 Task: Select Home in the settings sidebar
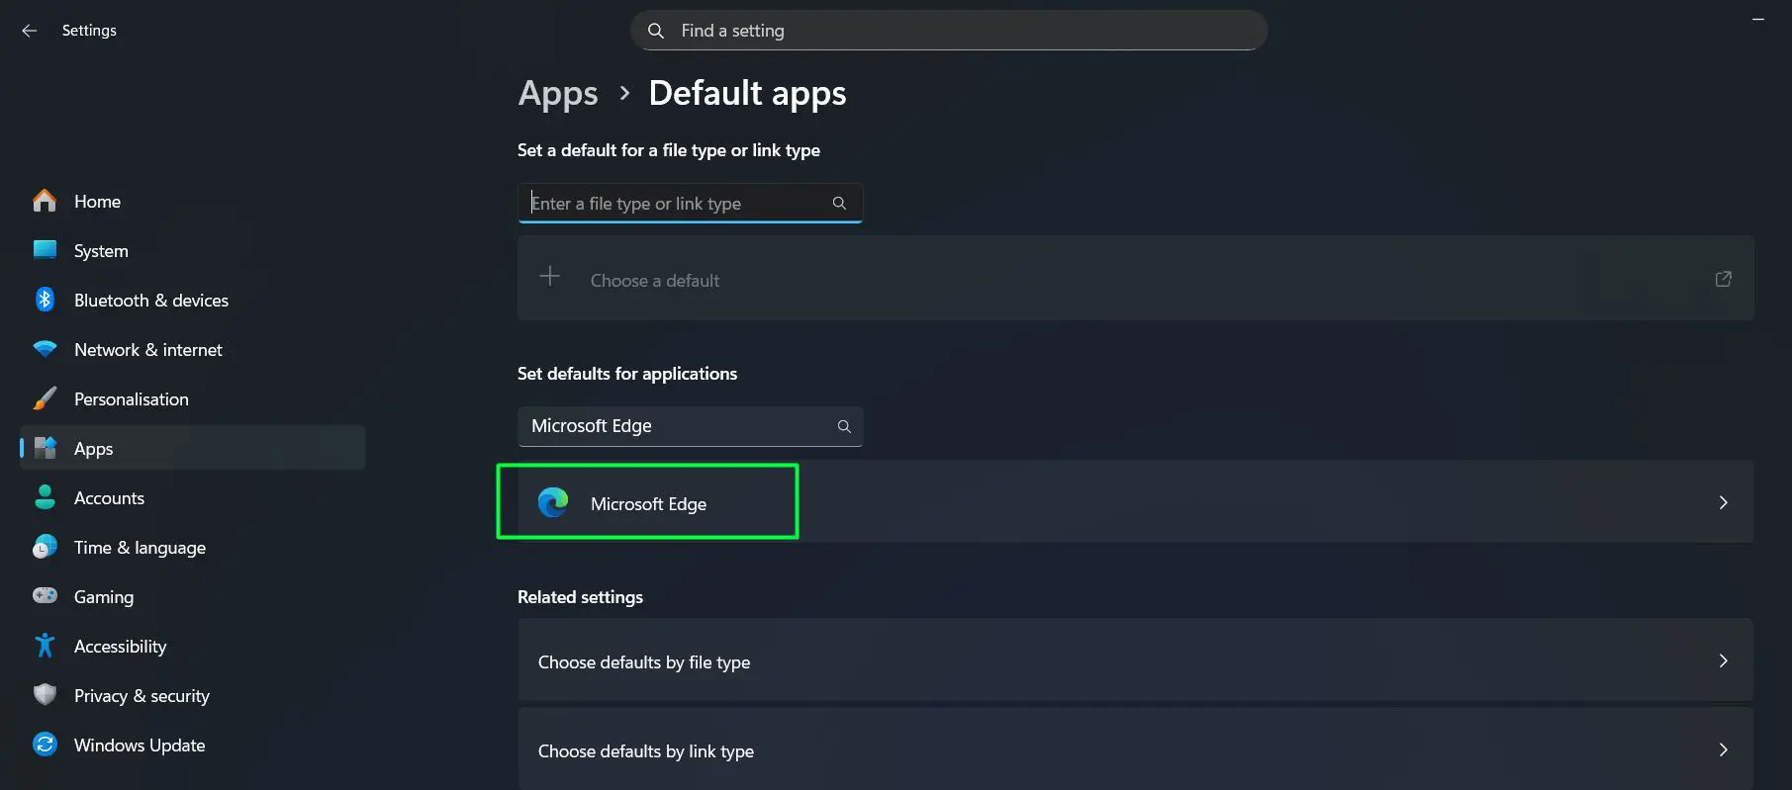[97, 201]
